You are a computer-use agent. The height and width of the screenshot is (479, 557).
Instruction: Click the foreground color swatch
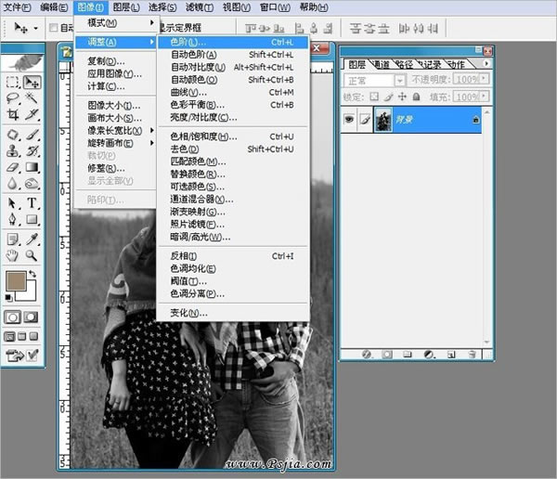click(15, 280)
